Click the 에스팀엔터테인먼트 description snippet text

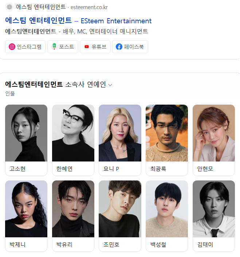click(x=76, y=31)
